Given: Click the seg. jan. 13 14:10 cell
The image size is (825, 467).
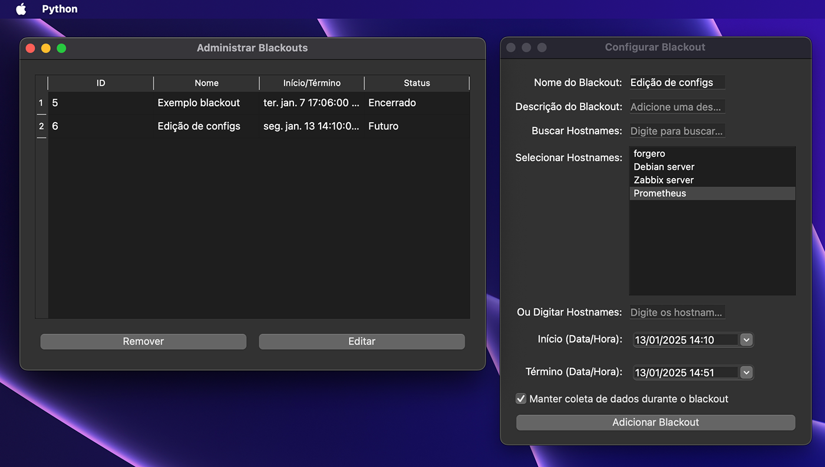Looking at the screenshot, I should pos(312,126).
